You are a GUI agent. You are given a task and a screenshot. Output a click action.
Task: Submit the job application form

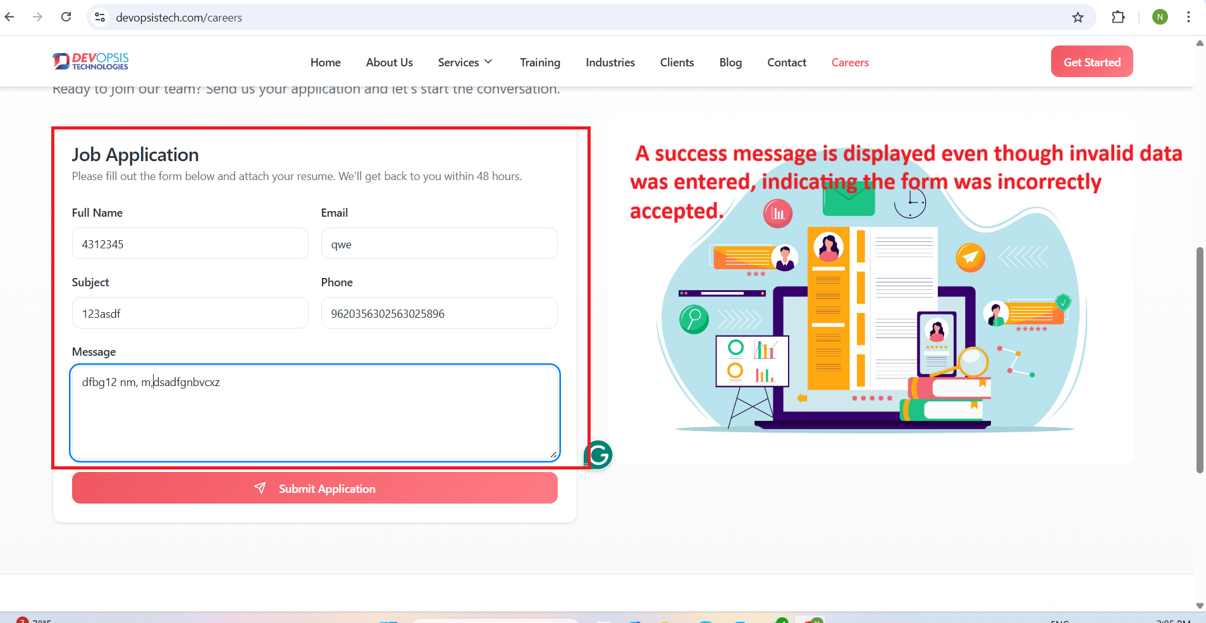314,488
